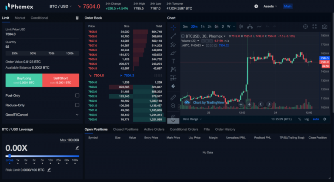The height and width of the screenshot is (182, 334).
Task: Zoom out chart with minus button
Action: point(240,104)
